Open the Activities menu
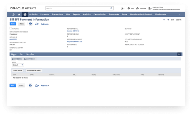 [33, 14]
